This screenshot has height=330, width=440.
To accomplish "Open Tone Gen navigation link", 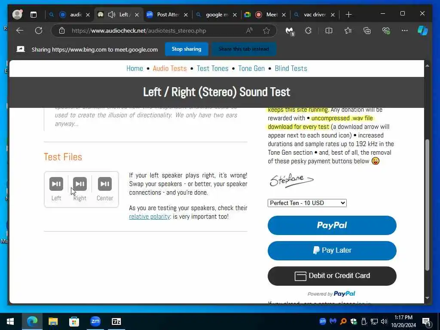I will tap(251, 68).
